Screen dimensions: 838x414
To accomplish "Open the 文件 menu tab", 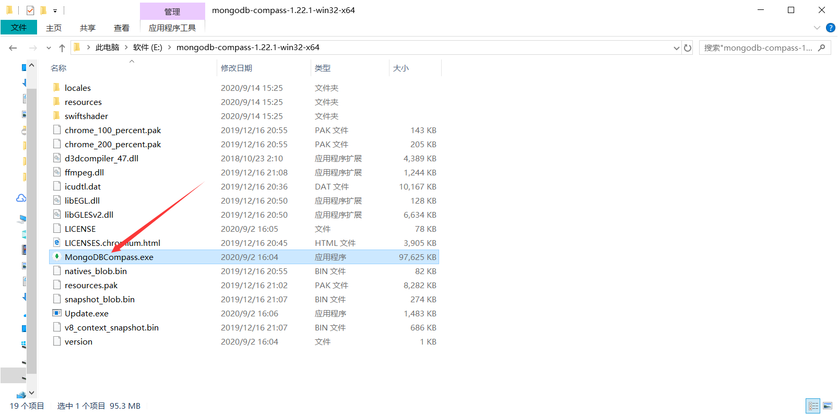I will (19, 28).
